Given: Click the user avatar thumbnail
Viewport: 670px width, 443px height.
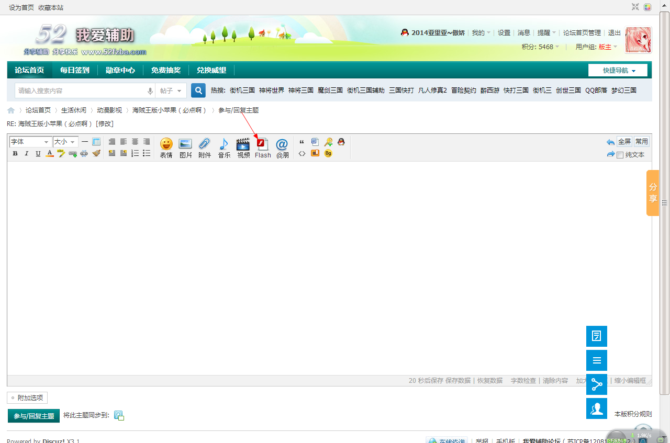Looking at the screenshot, I should tap(639, 40).
